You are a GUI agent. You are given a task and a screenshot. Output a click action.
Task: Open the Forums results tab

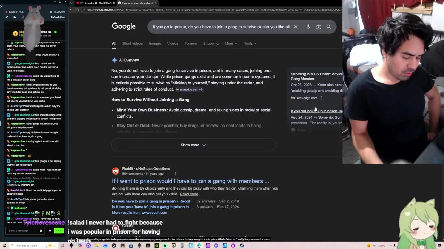(190, 44)
